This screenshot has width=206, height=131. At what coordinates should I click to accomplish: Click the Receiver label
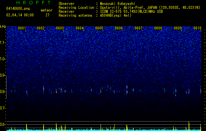pyautogui.click(x=66, y=11)
